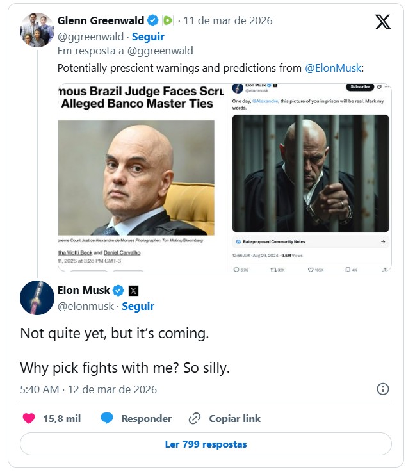The height and width of the screenshot is (472, 415).
Task: Click the blue reply speech bubble icon
Action: coord(107,418)
